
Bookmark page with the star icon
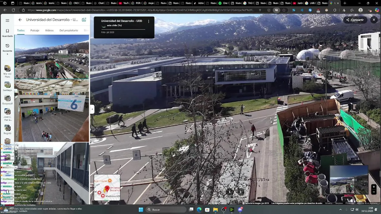(284, 10)
